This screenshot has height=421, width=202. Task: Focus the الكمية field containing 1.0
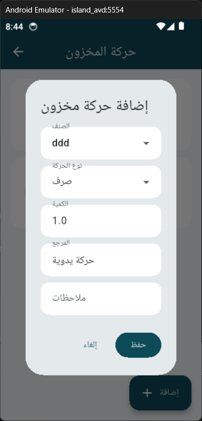tap(101, 221)
